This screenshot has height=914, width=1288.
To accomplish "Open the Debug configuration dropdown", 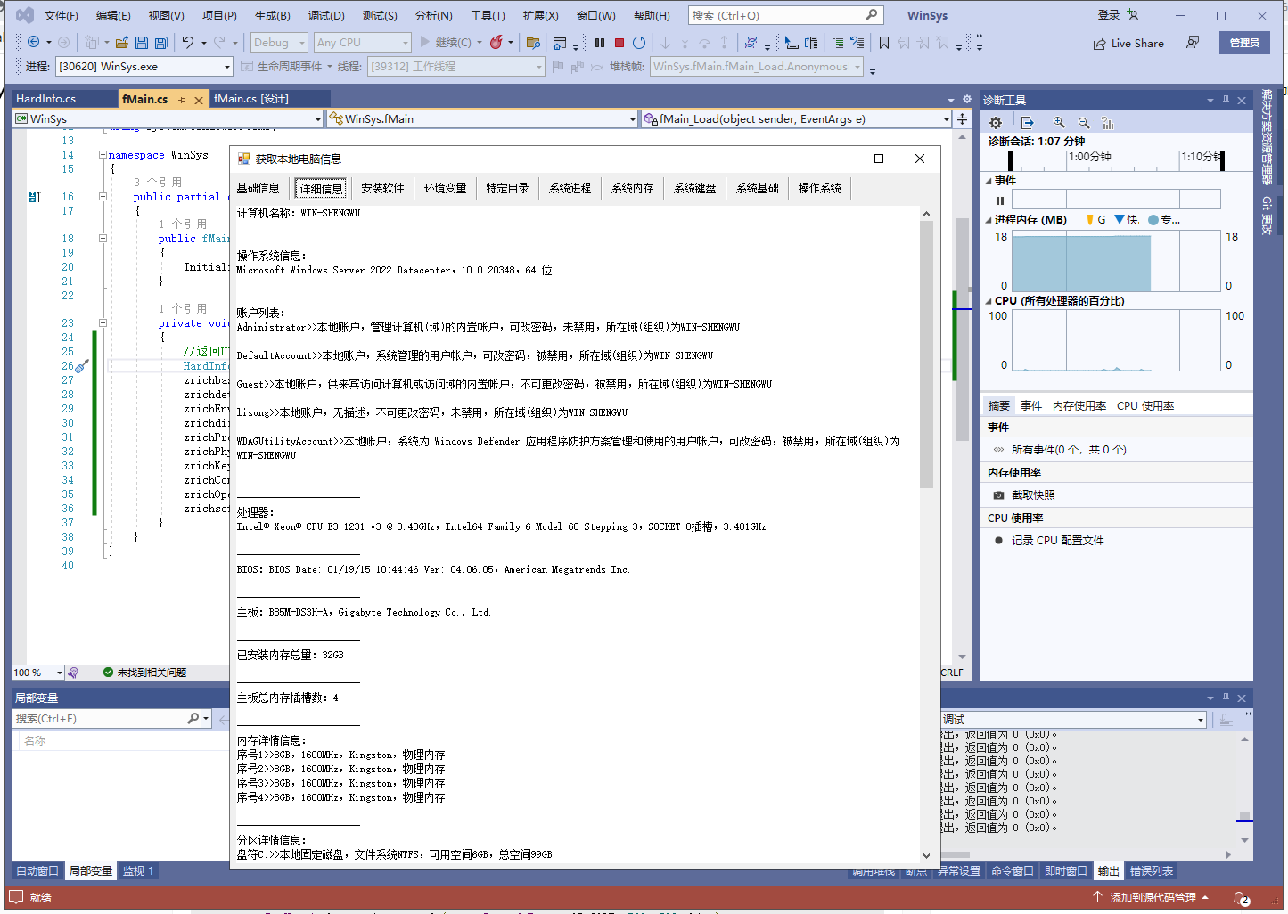I will point(279,42).
